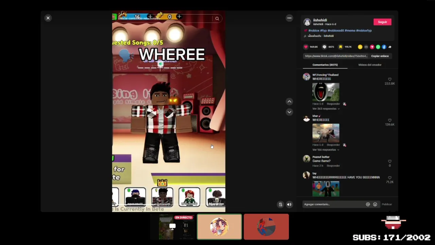The height and width of the screenshot is (245, 435).
Task: Click the red send-to-friends icon
Action: click(x=372, y=47)
